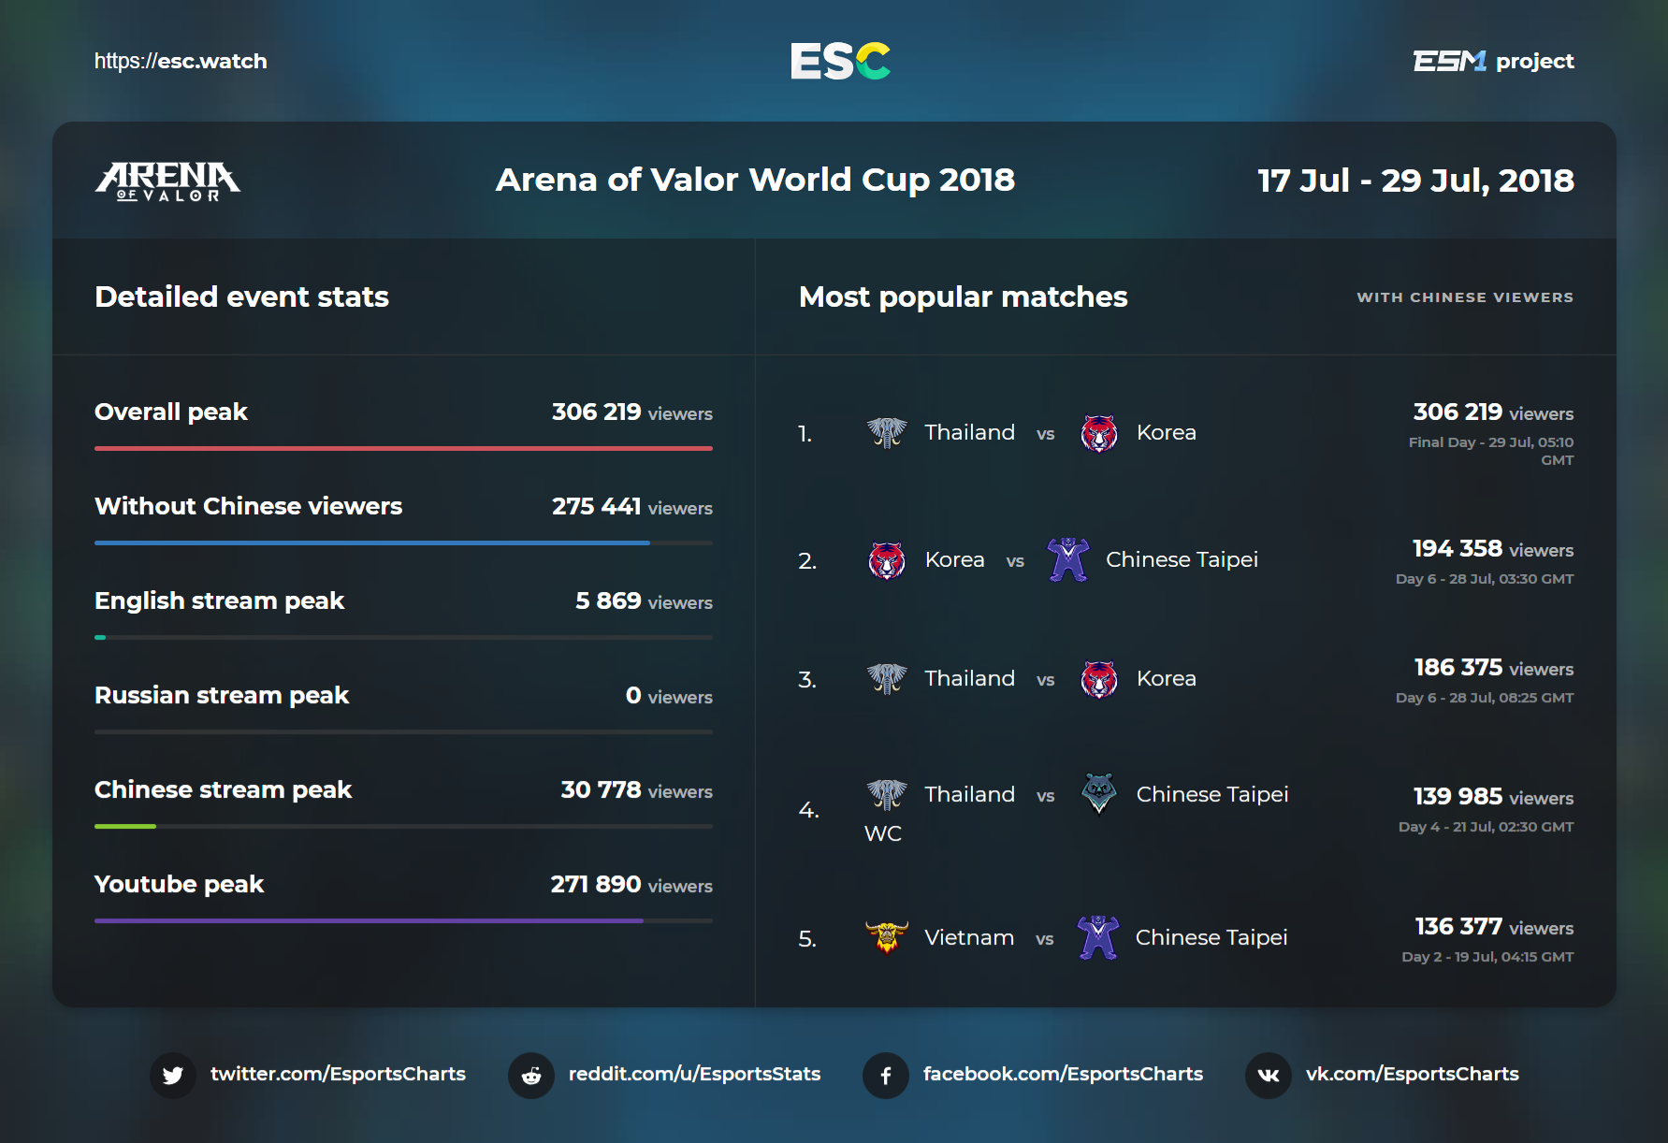Click the Reddit alien icon
The height and width of the screenshot is (1143, 1668).
[x=531, y=1076]
